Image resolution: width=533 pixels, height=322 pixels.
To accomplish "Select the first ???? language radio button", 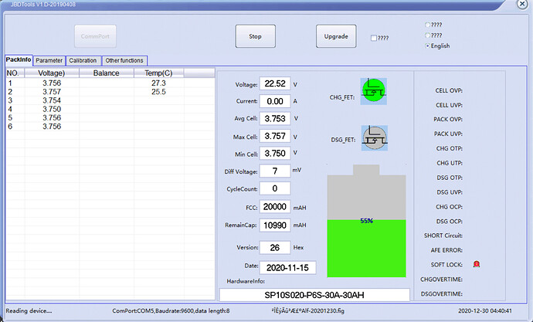I will (x=428, y=25).
